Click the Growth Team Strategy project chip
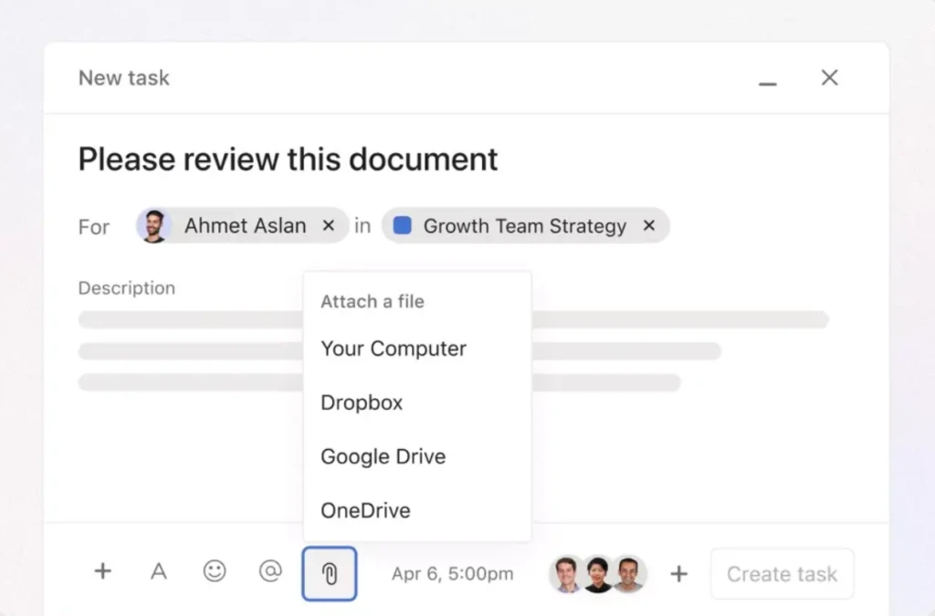This screenshot has width=935, height=616. [x=525, y=225]
